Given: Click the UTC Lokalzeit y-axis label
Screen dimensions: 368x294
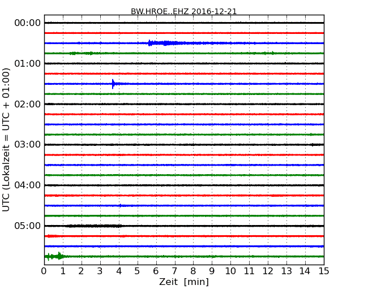Looking at the screenshot, I should pos(6,140).
